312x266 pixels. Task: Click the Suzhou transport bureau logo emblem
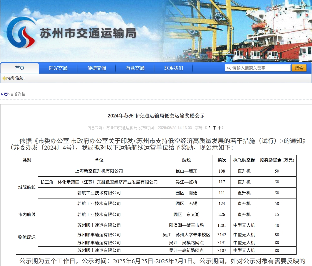[21, 32]
